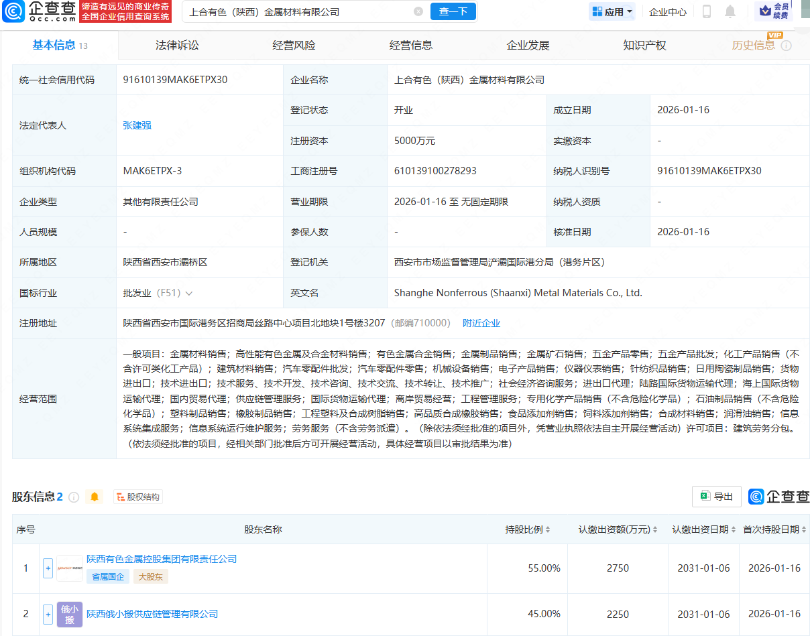Click the bell icon beside 股东信息
Image resolution: width=810 pixels, height=636 pixels.
point(94,496)
